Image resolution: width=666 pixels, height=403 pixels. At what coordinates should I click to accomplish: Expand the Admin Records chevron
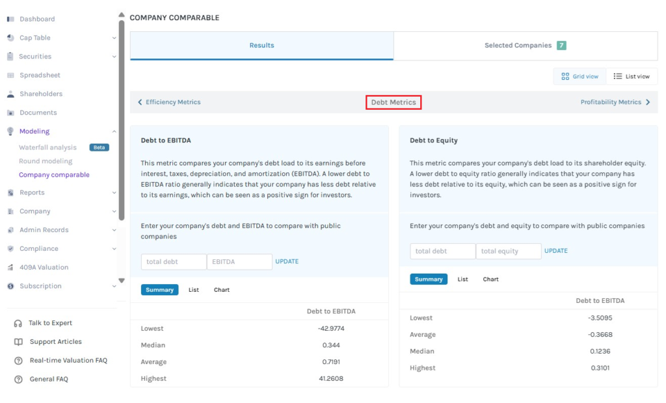click(114, 229)
